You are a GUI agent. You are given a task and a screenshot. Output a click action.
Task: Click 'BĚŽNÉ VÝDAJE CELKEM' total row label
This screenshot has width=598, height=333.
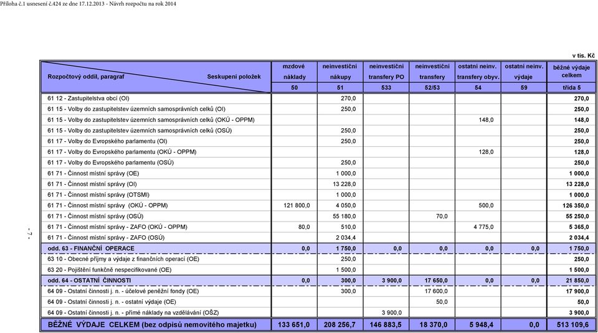152,325
